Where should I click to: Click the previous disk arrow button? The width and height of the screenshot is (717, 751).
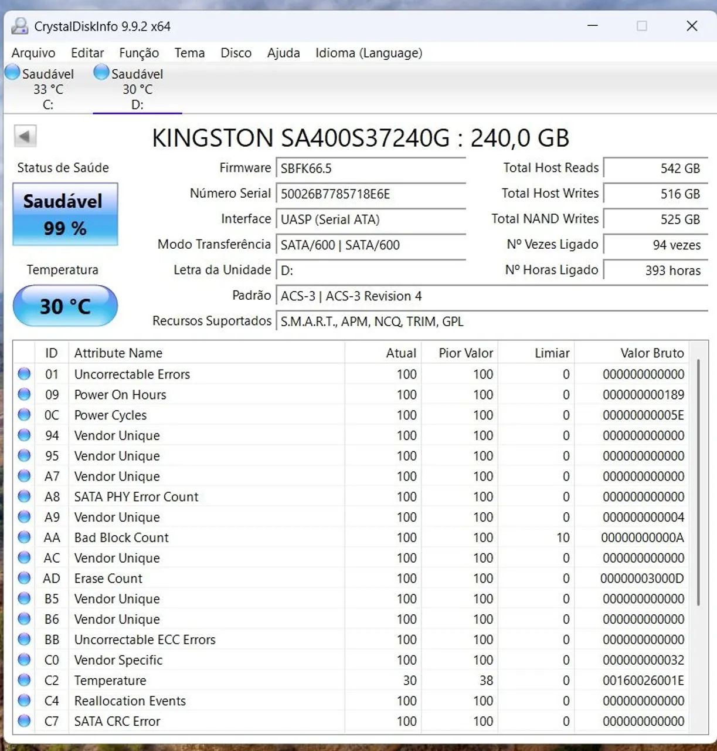coord(25,137)
